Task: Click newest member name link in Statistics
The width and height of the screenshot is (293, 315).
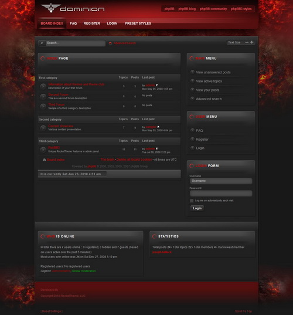Action: coord(162,252)
